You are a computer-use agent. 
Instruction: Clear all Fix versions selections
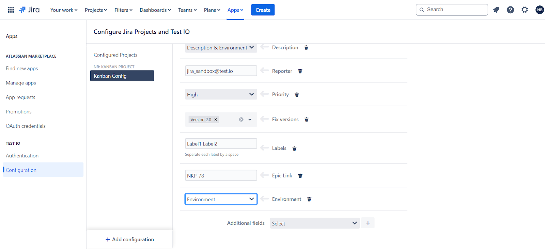point(241,120)
